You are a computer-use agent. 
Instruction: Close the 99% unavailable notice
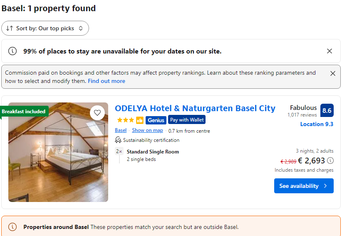click(330, 51)
